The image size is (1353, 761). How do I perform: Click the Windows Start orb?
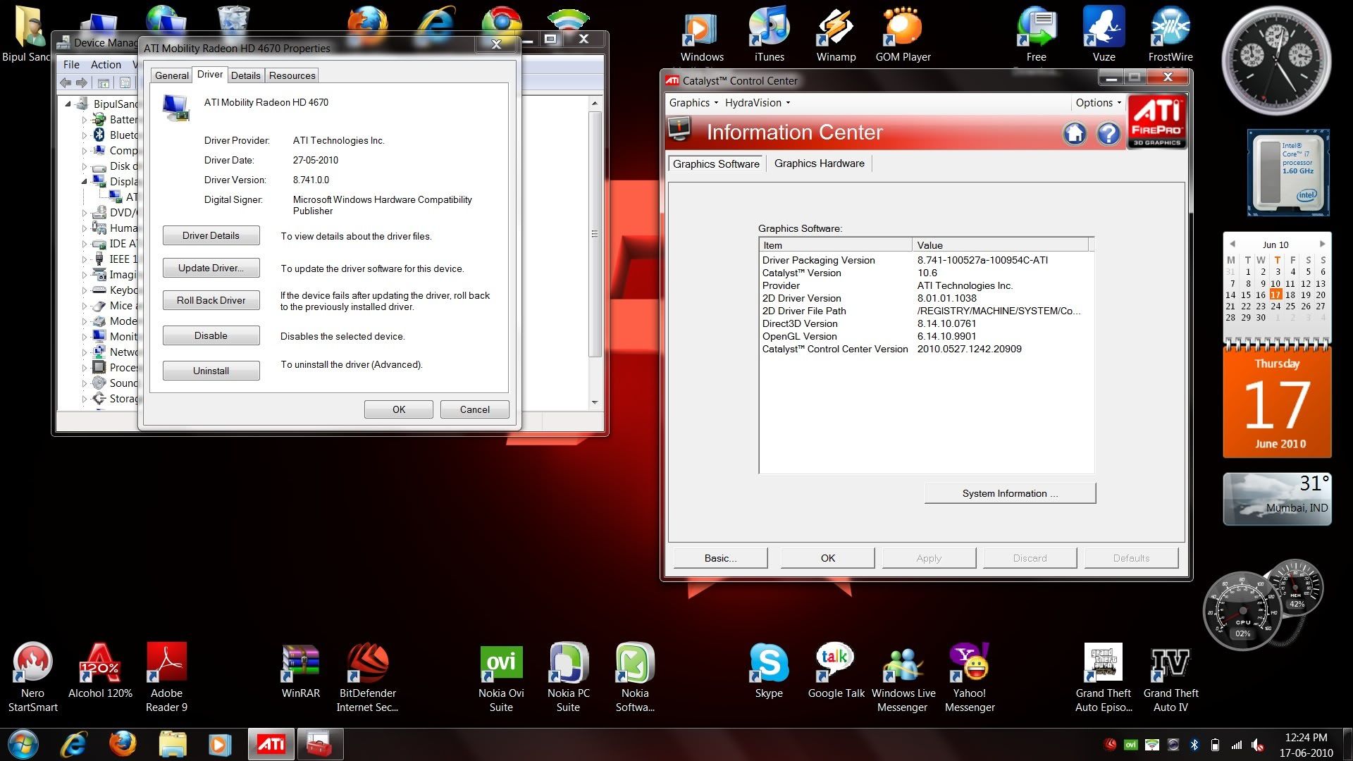23,744
